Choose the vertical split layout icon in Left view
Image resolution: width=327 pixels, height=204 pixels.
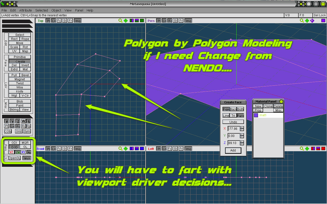[x=313, y=148]
